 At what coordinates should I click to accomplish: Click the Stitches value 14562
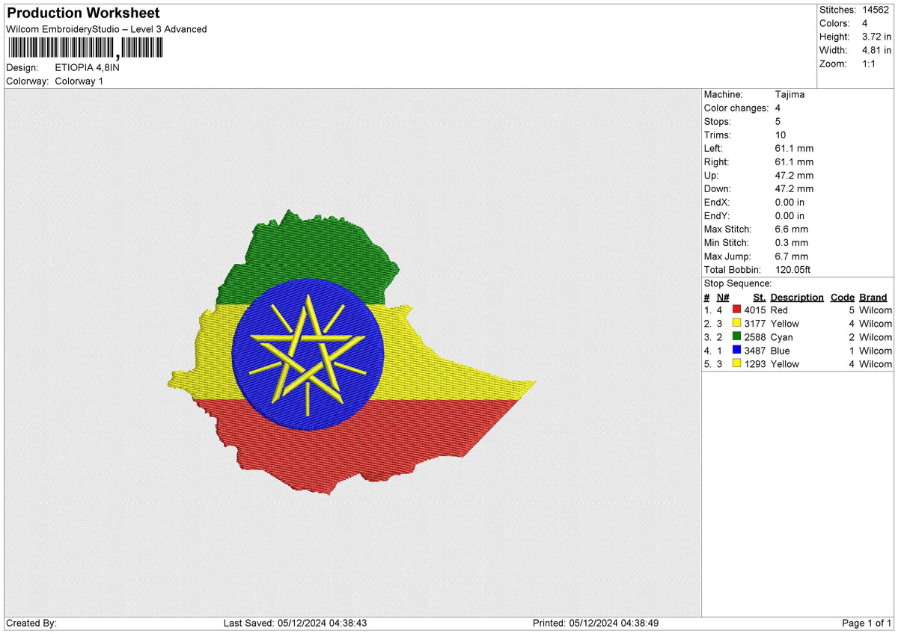876,10
